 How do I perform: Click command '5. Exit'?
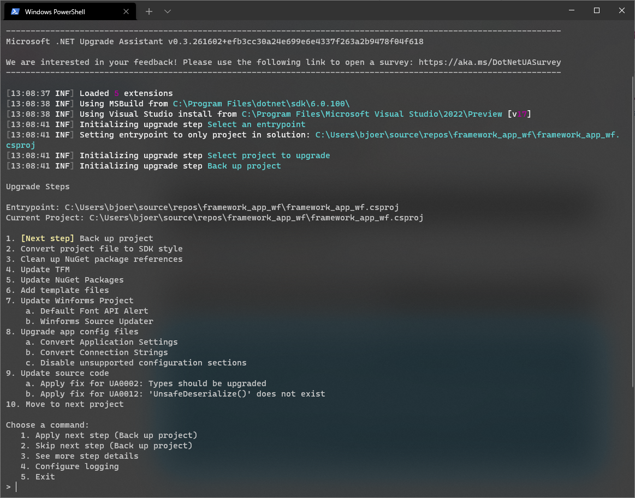click(x=38, y=477)
